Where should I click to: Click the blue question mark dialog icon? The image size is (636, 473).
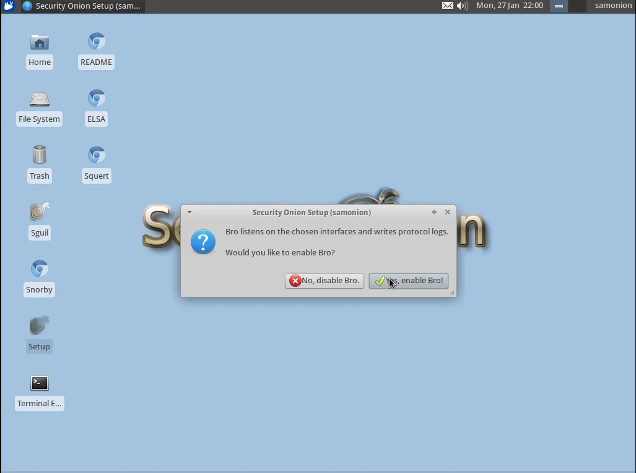pyautogui.click(x=203, y=242)
